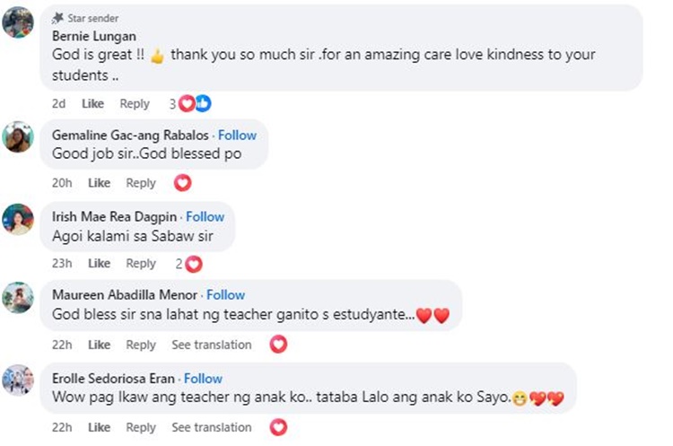Image resolution: width=673 pixels, height=446 pixels.
Task: Open Bernie Lungan's profile picture
Action: tap(18, 22)
